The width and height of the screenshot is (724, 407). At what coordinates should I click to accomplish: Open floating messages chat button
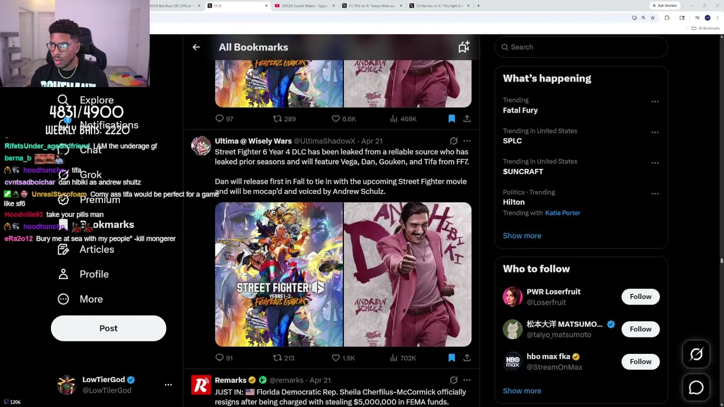tap(696, 388)
